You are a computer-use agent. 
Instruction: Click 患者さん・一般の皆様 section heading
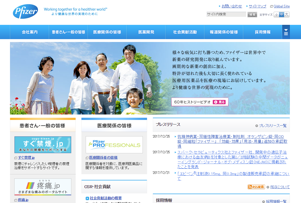click(x=43, y=126)
